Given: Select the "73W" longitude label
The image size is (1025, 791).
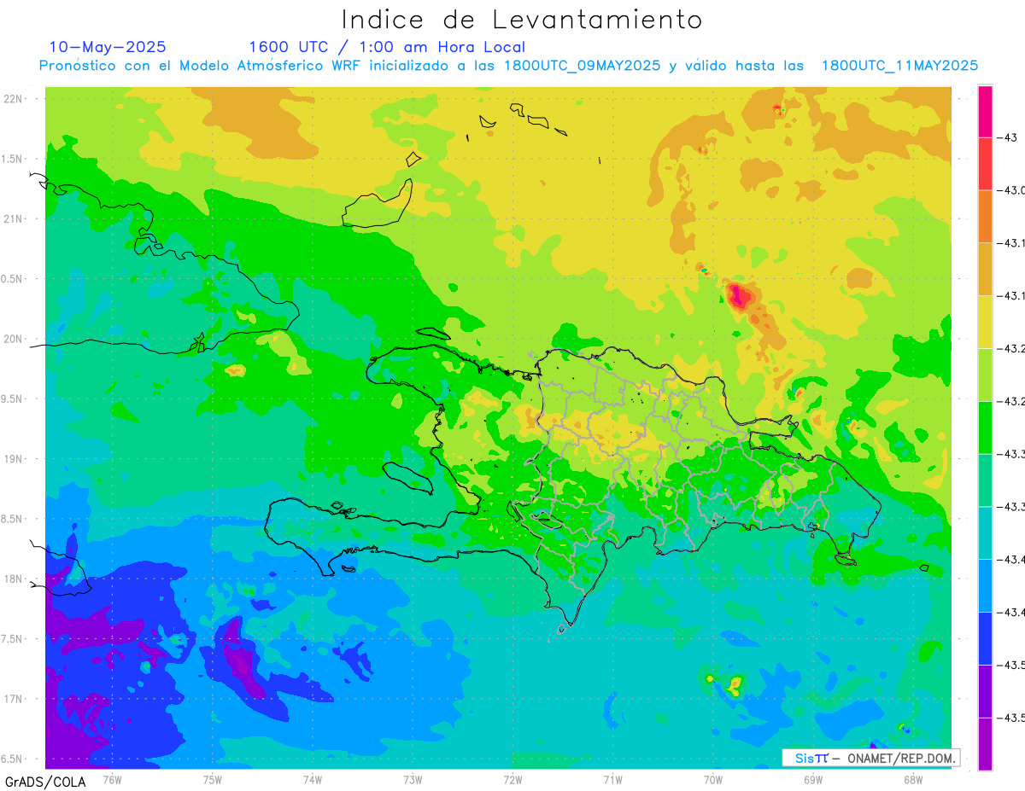Looking at the screenshot, I should [413, 779].
